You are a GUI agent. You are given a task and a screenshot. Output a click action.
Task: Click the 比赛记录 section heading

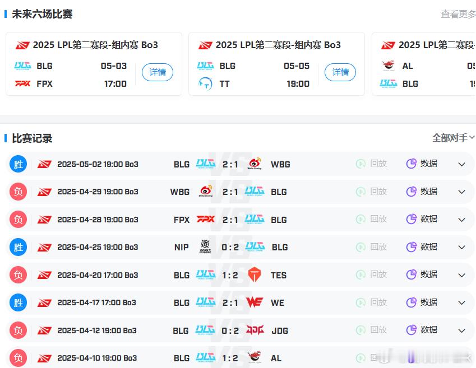pos(32,138)
